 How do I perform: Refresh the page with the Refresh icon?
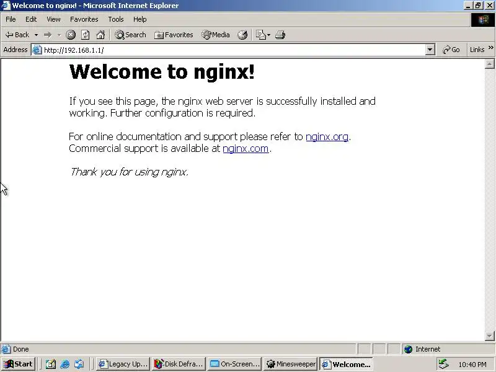[86, 35]
